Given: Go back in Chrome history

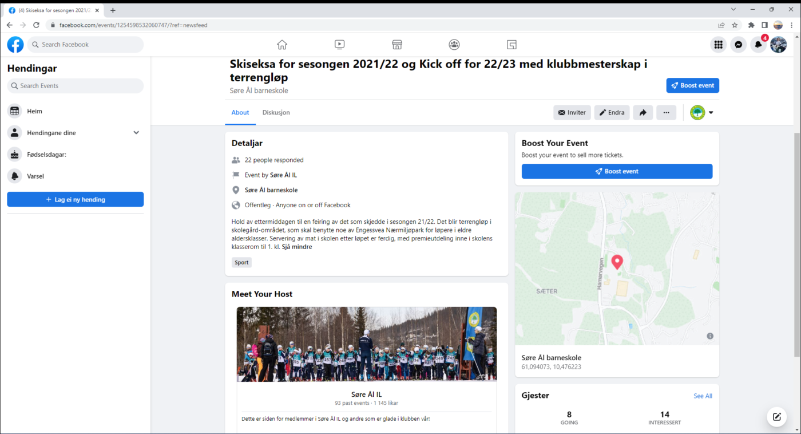Looking at the screenshot, I should click(x=9, y=25).
